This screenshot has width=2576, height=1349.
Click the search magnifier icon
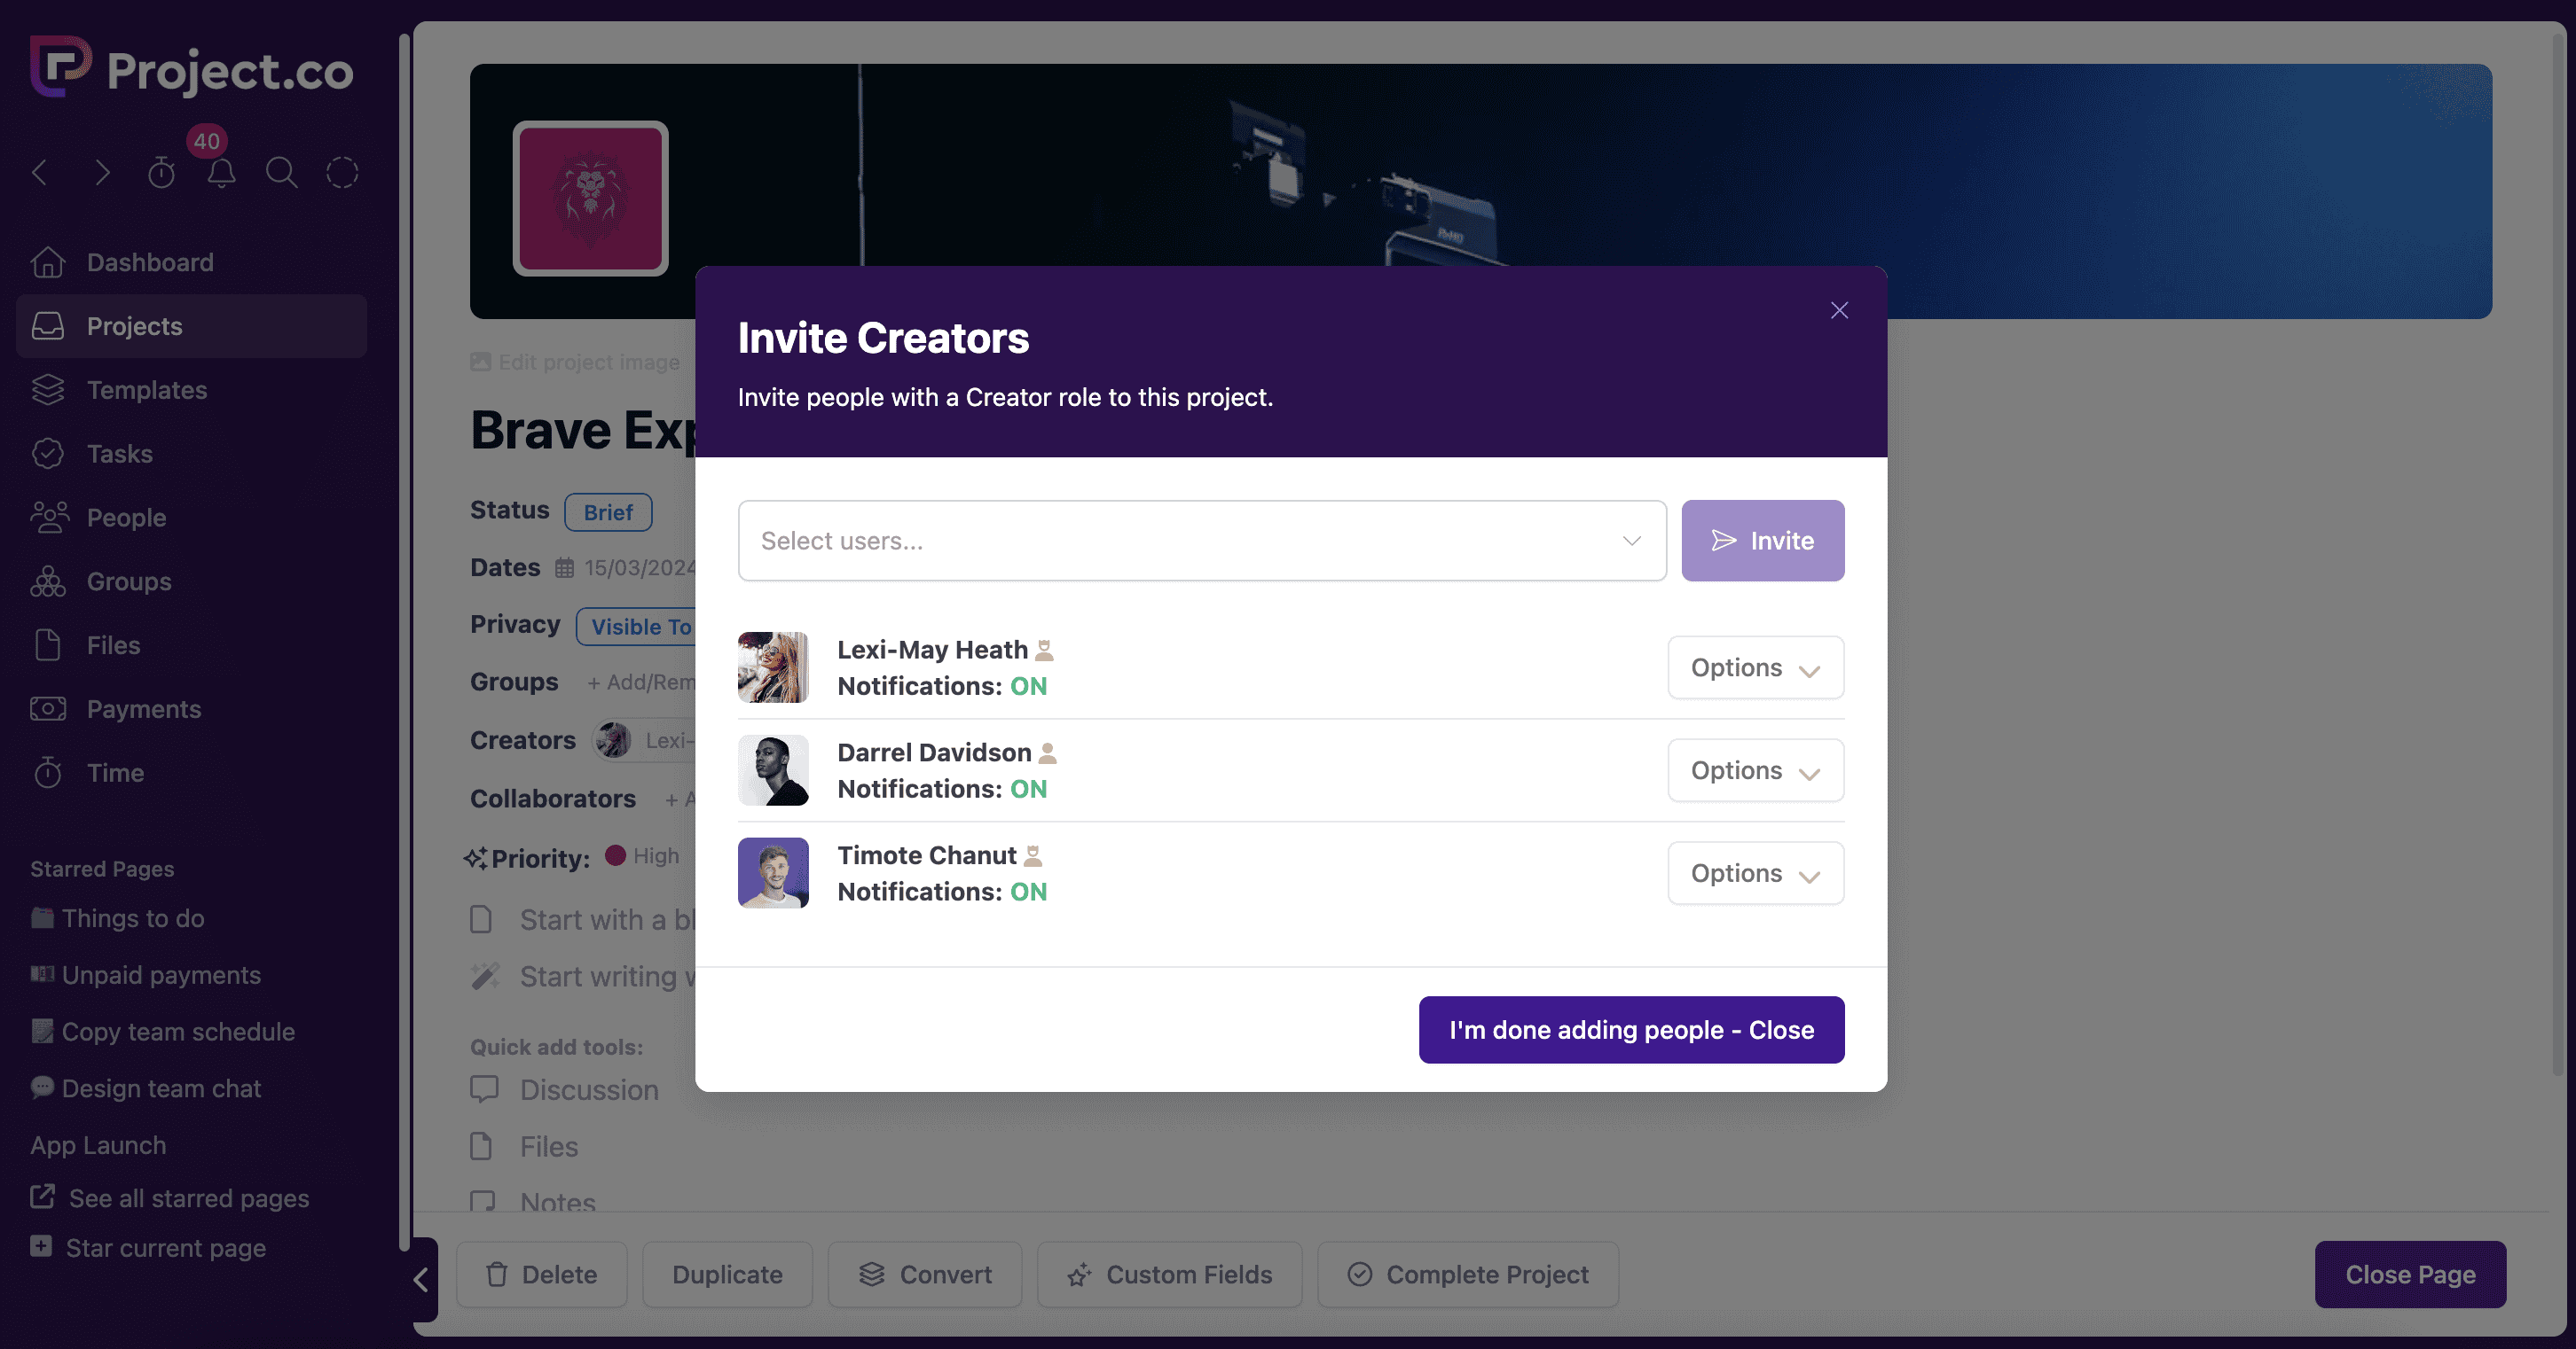tap(281, 173)
